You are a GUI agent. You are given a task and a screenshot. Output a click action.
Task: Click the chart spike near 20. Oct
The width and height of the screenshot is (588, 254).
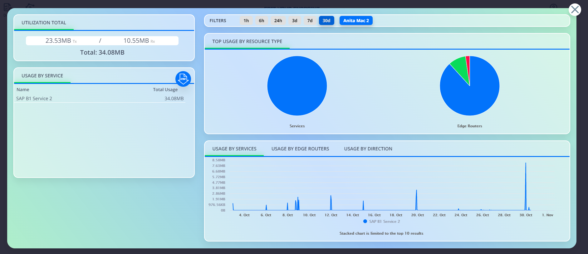(416, 200)
